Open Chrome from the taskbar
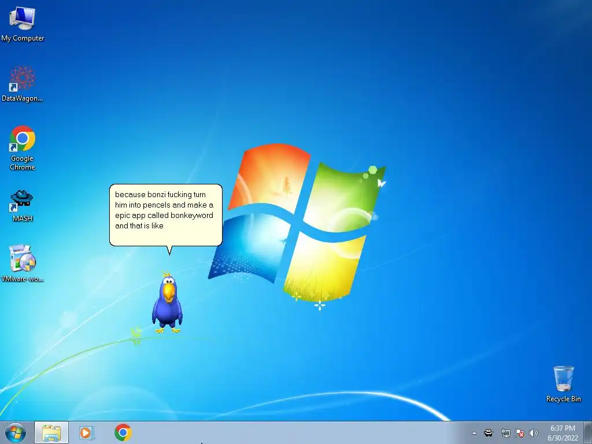This screenshot has height=444, width=592. pyautogui.click(x=123, y=432)
